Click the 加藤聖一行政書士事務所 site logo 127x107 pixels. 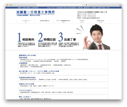[36, 12]
